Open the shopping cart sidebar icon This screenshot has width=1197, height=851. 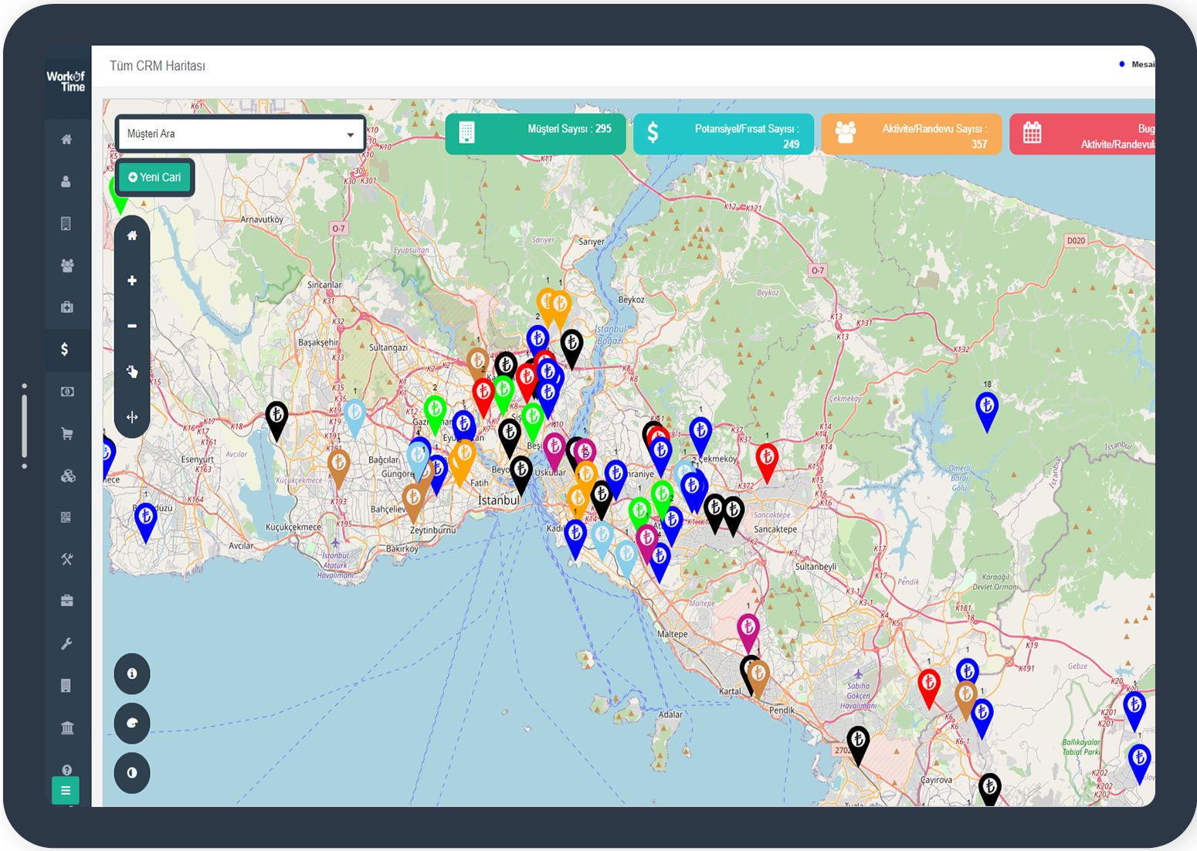click(67, 433)
